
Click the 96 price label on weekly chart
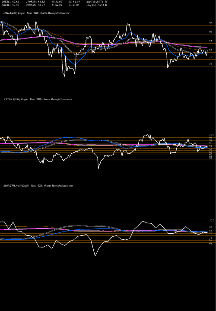coord(211,138)
